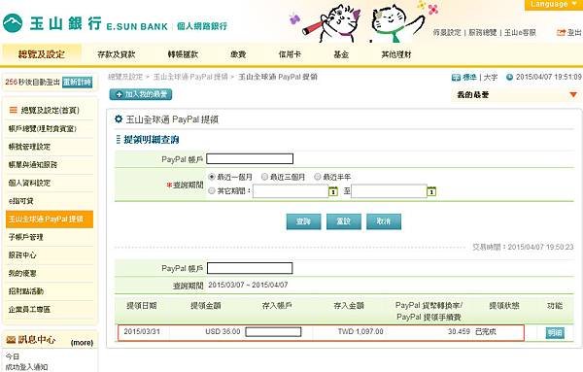Click the end date input field
This screenshot has height=372, width=583.
tap(389, 191)
